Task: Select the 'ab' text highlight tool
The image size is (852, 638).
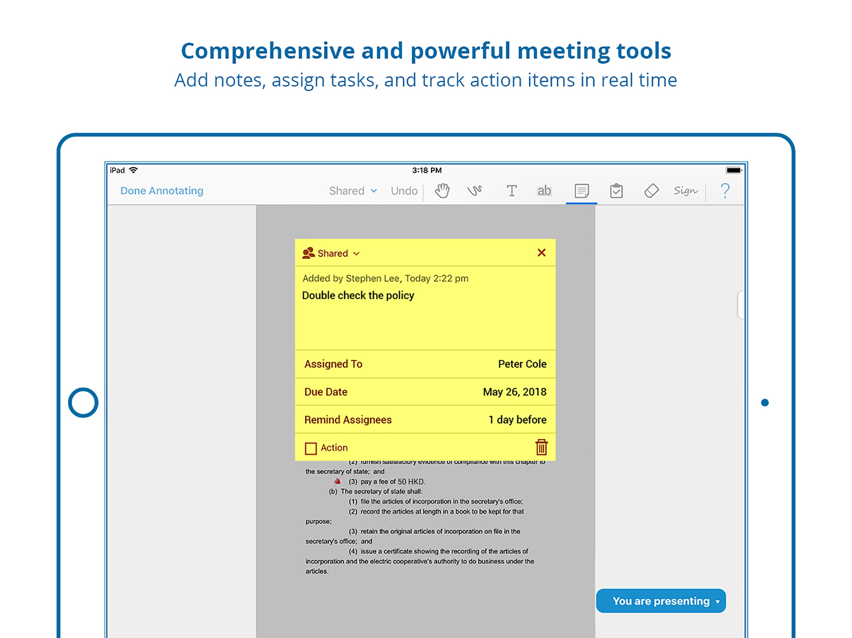Action: click(x=544, y=191)
